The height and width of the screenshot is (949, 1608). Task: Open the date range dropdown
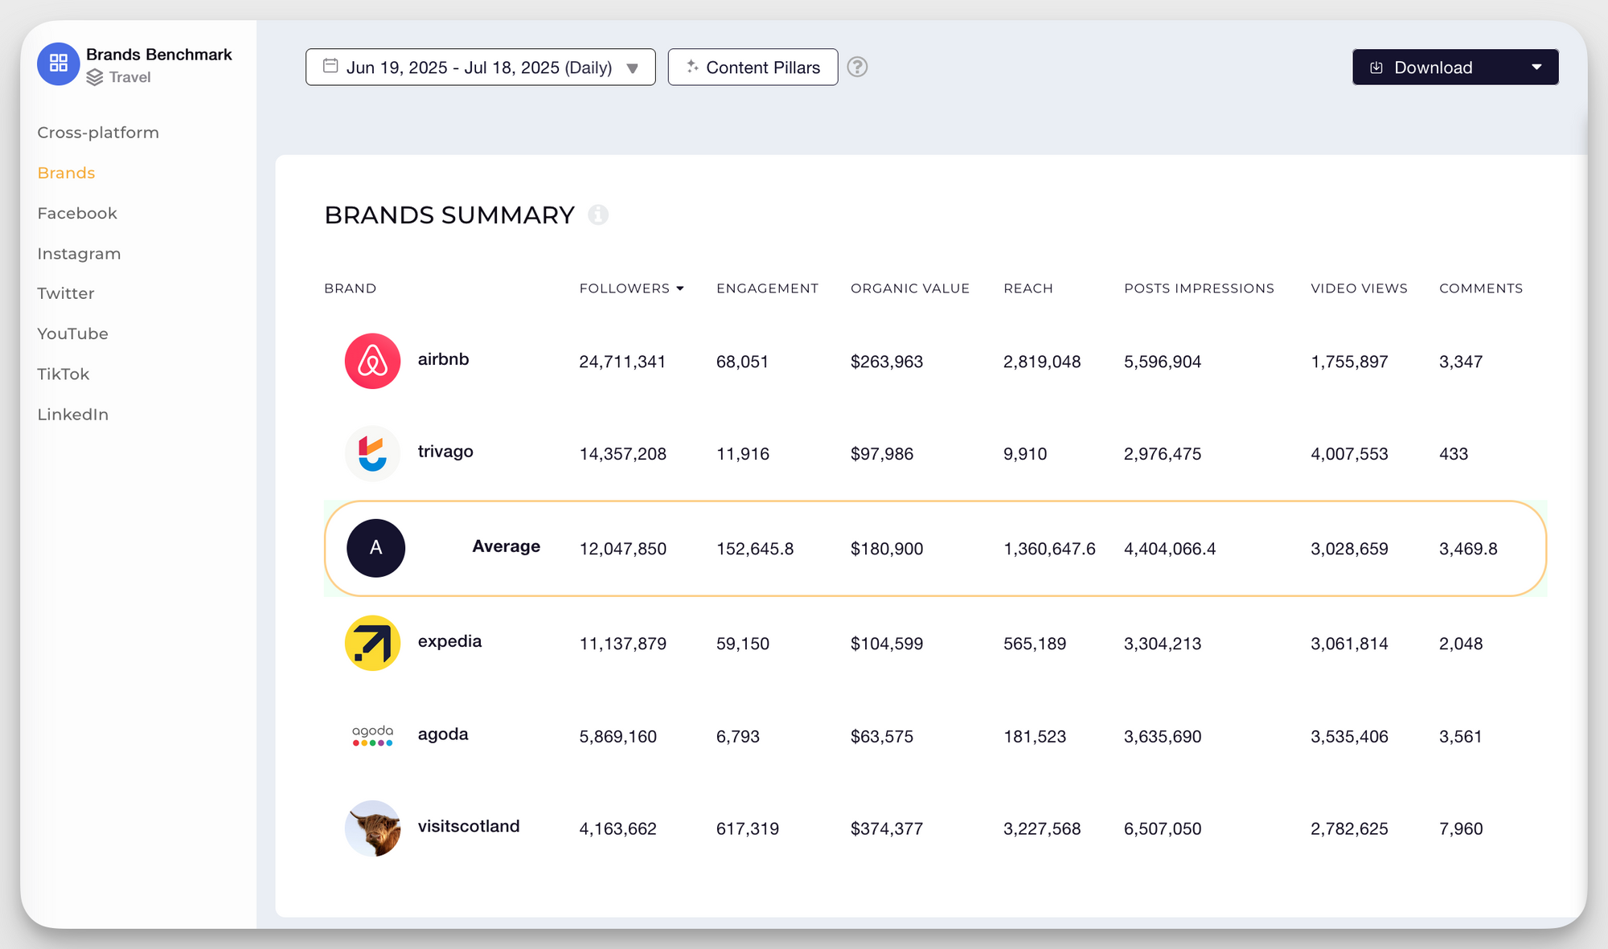pyautogui.click(x=481, y=67)
